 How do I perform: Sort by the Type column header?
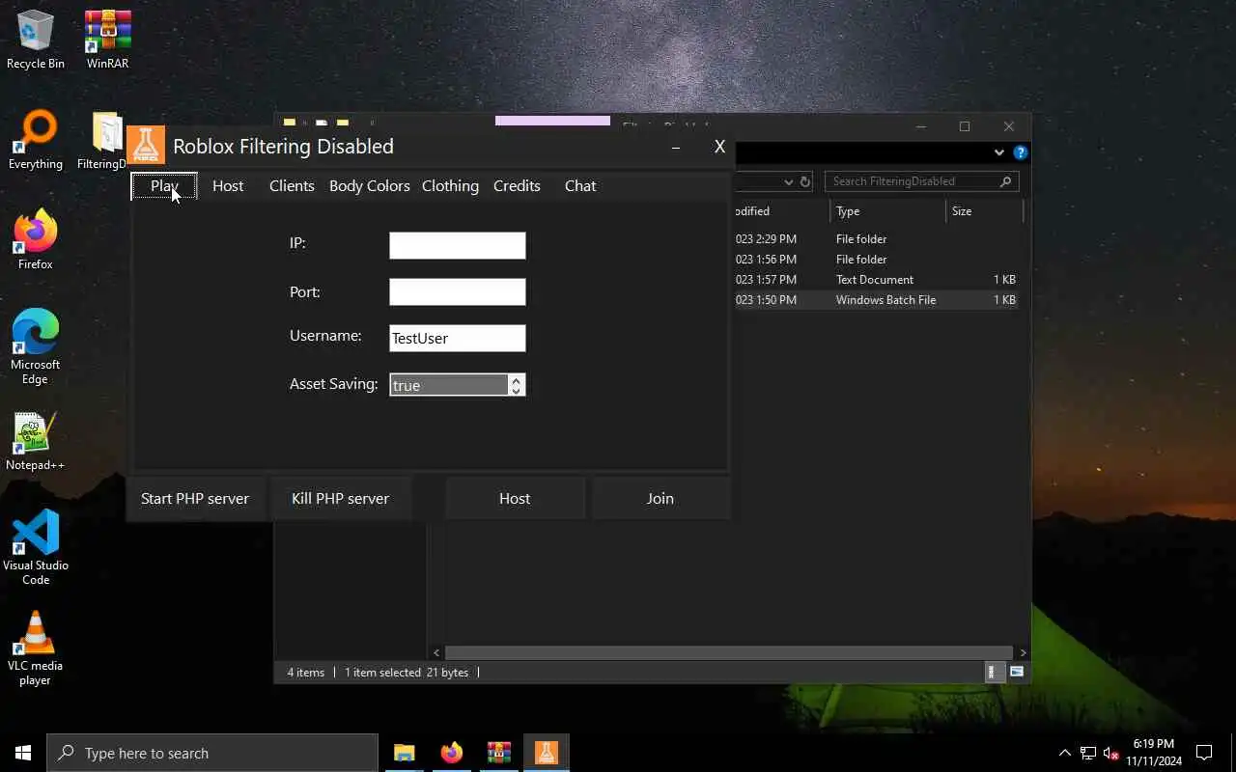(x=887, y=211)
